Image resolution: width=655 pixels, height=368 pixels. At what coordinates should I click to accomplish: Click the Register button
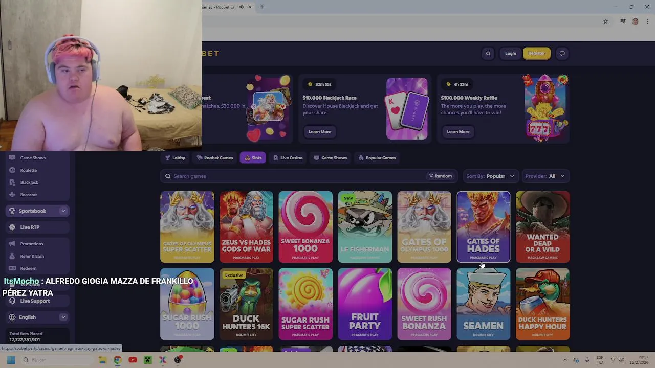[537, 53]
